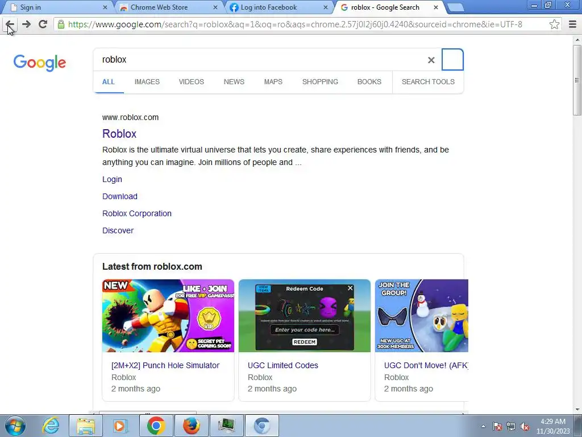
Task: Follow the UGC Don't Move! (AFK) link
Action: 426,365
